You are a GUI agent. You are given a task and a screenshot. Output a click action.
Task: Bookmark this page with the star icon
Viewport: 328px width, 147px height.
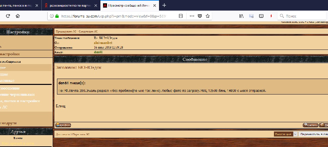(x=208, y=16)
